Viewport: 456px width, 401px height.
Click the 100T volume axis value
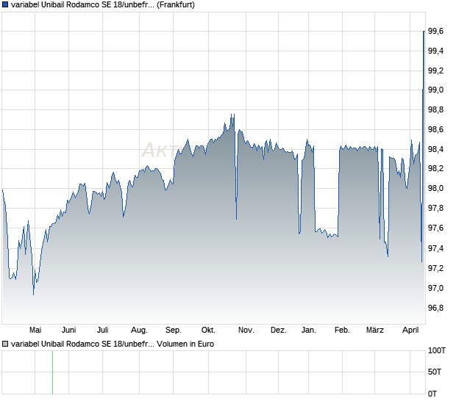437,351
